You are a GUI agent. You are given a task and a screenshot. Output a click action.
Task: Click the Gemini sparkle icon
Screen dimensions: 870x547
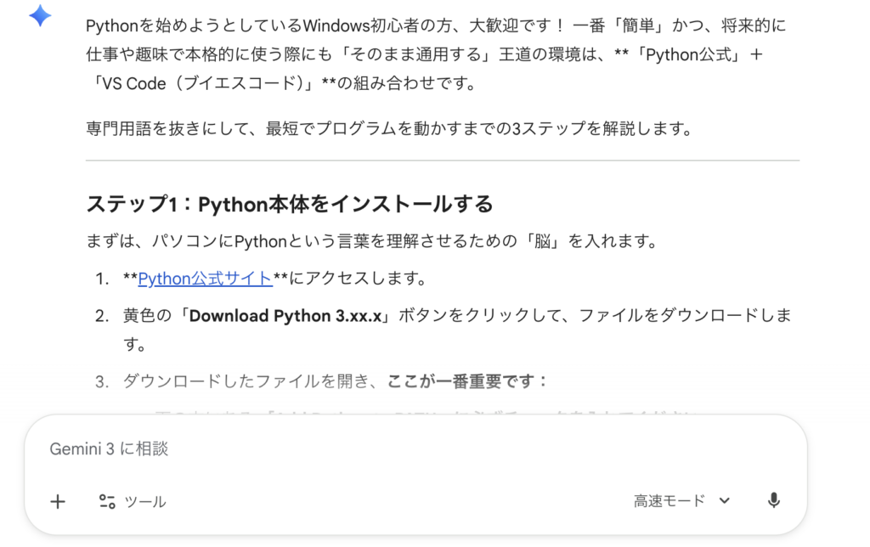tap(40, 16)
